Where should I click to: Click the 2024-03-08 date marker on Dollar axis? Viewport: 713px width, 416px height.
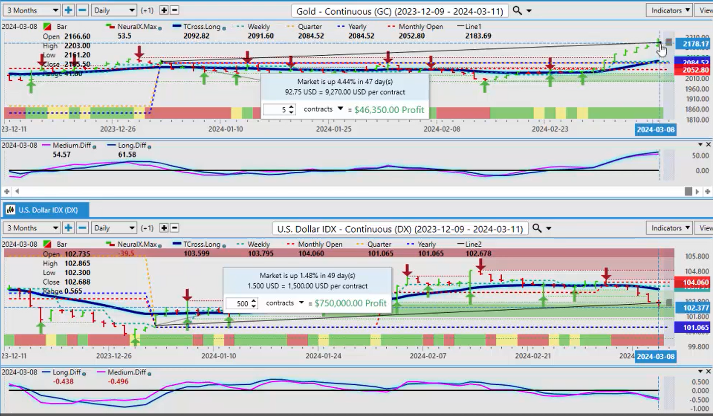click(655, 356)
